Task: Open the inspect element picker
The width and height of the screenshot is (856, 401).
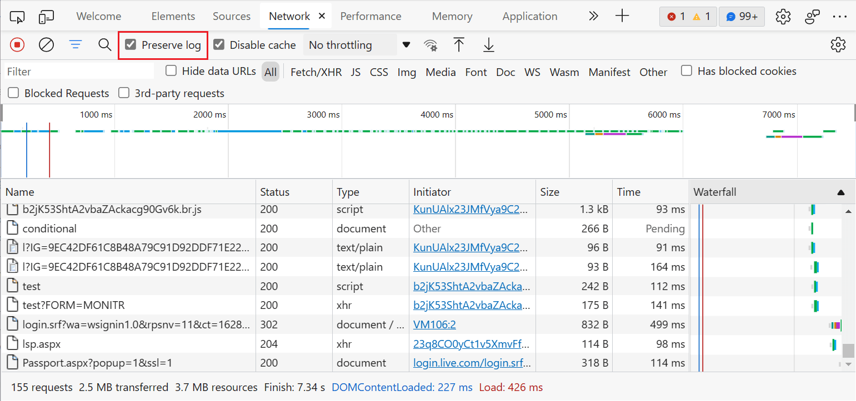Action: point(17,16)
